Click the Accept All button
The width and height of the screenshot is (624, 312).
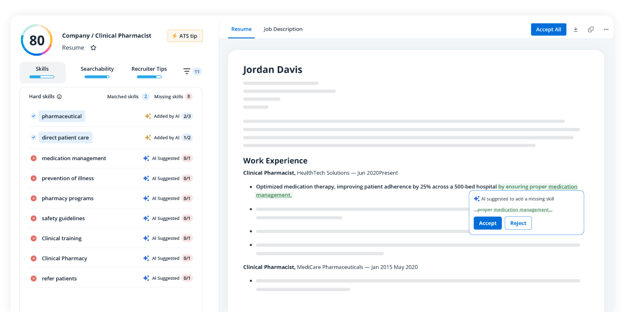[548, 30]
